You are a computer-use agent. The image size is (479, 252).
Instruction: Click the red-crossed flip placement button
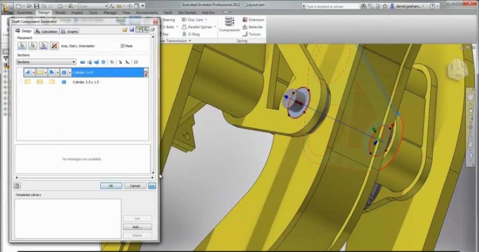pos(54,46)
